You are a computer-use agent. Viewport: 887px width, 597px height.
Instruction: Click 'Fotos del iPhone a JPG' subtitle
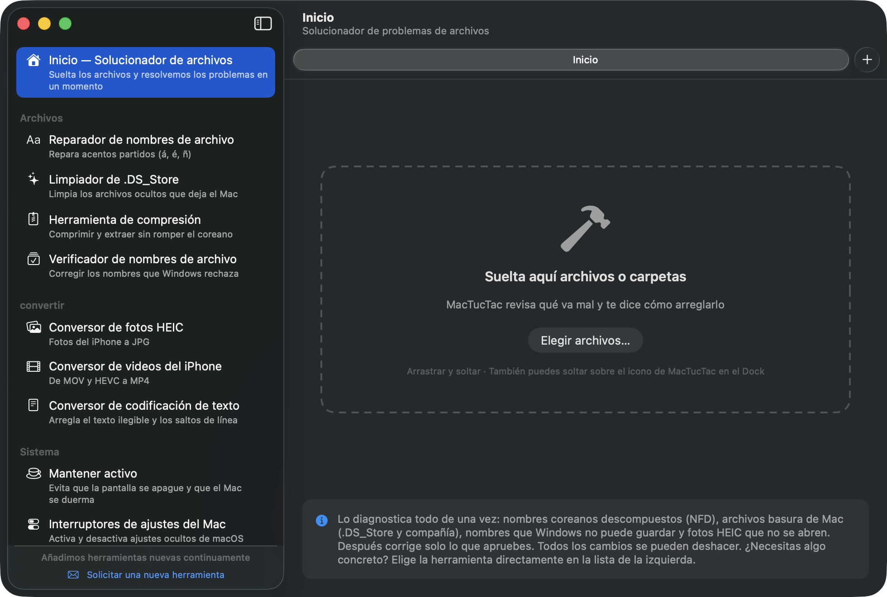point(99,342)
